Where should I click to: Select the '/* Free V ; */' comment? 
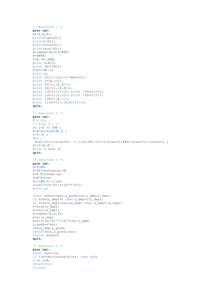(46, 124)
